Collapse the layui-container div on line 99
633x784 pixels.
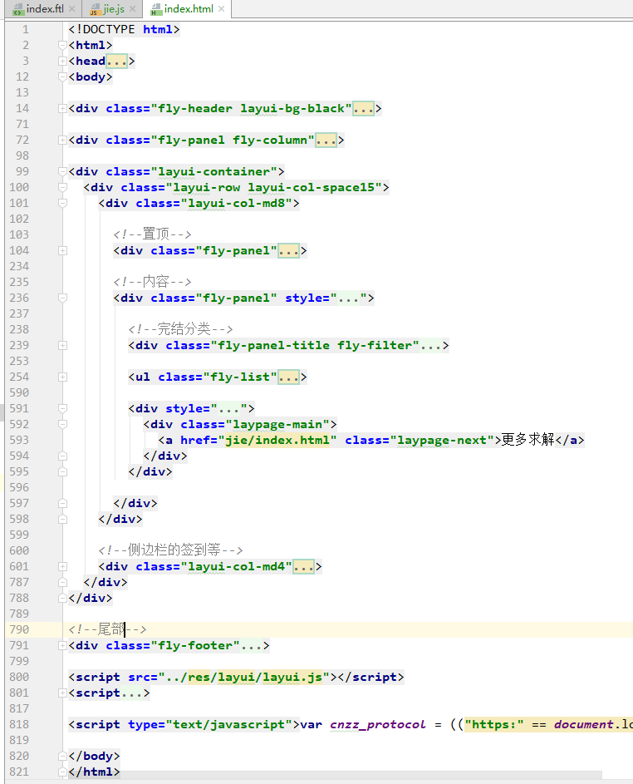click(62, 171)
